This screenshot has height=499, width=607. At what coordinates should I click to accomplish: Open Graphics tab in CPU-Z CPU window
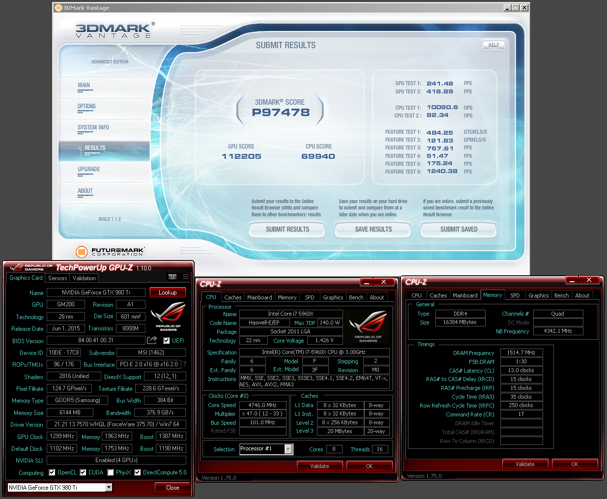coord(333,297)
